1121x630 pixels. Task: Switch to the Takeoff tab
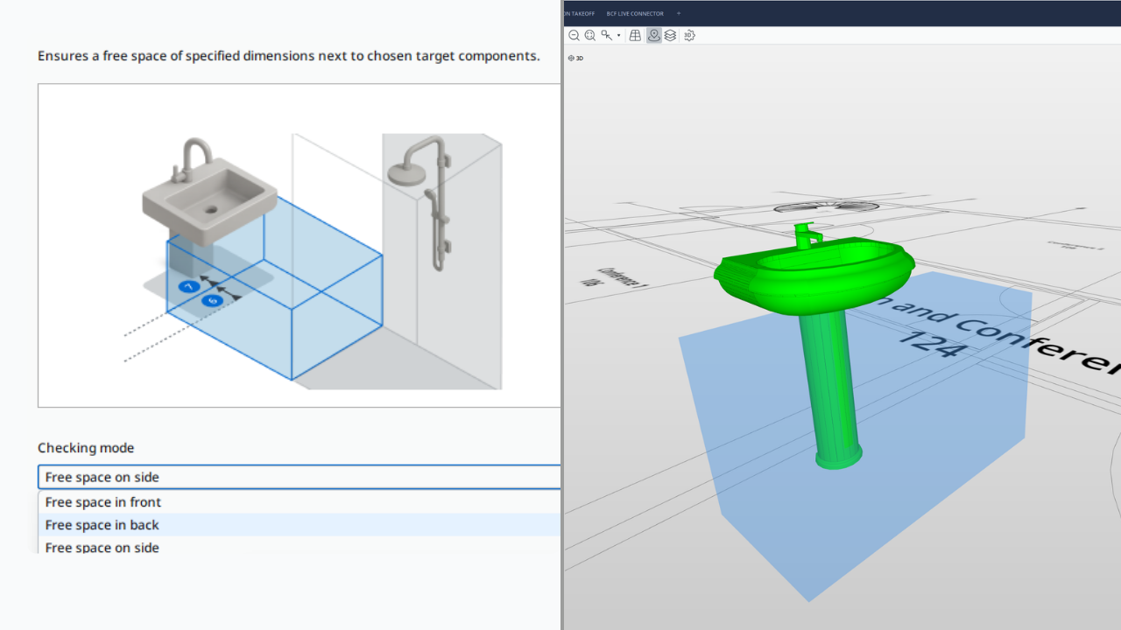(580, 14)
